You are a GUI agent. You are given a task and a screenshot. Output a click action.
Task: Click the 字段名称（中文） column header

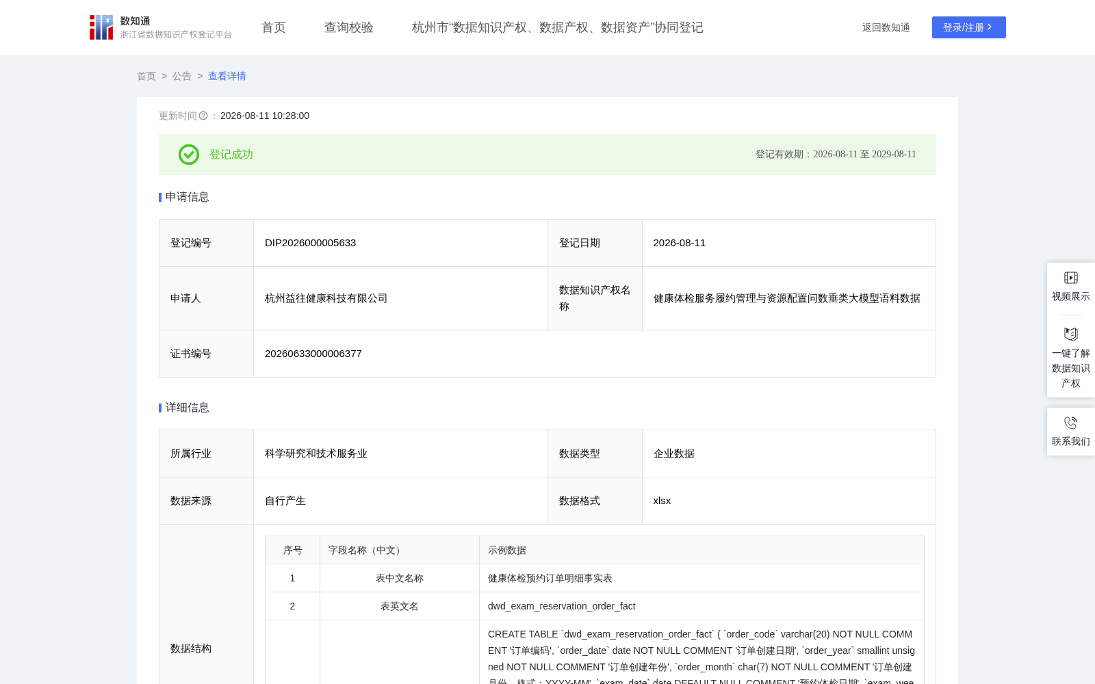coord(400,550)
